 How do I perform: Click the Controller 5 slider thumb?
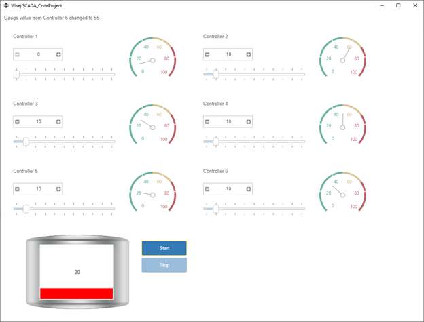(x=26, y=209)
